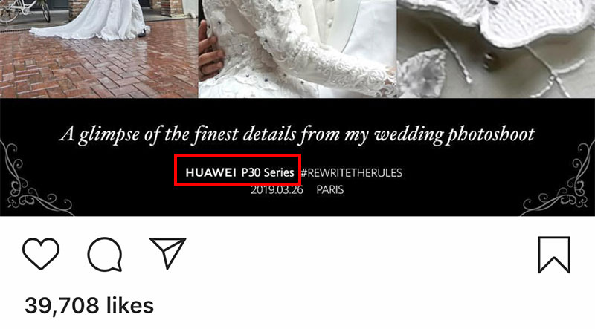This screenshot has height=329, width=595.
Task: Click the PARIS location text
Action: (329, 189)
